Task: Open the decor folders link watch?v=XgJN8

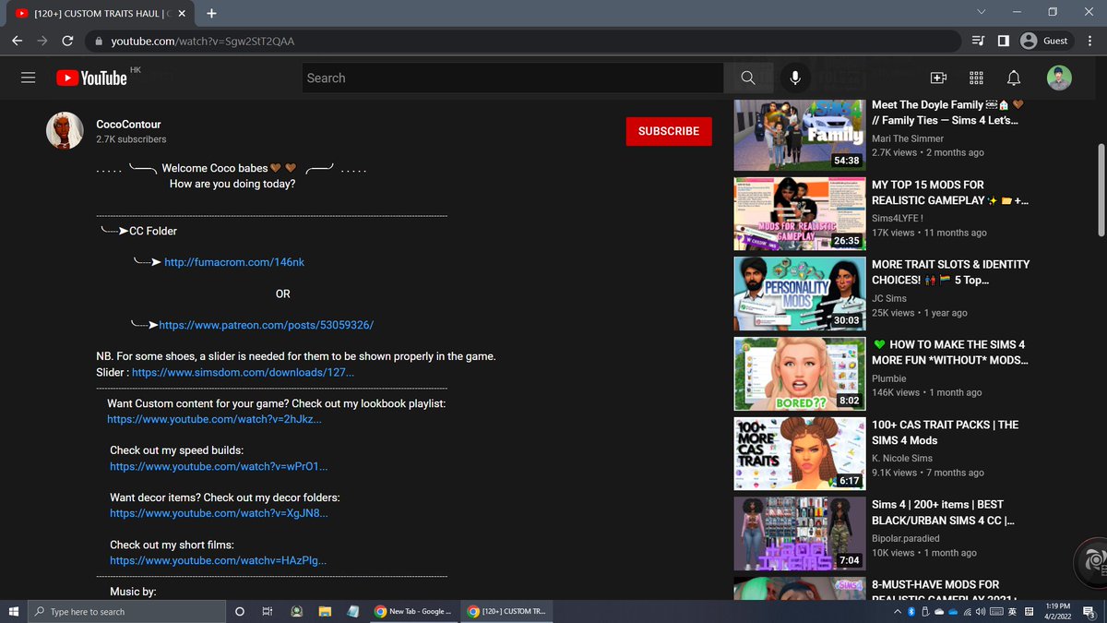Action: (219, 513)
